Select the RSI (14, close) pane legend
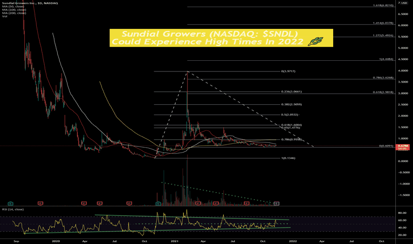The width and height of the screenshot is (413, 244). coord(13,209)
